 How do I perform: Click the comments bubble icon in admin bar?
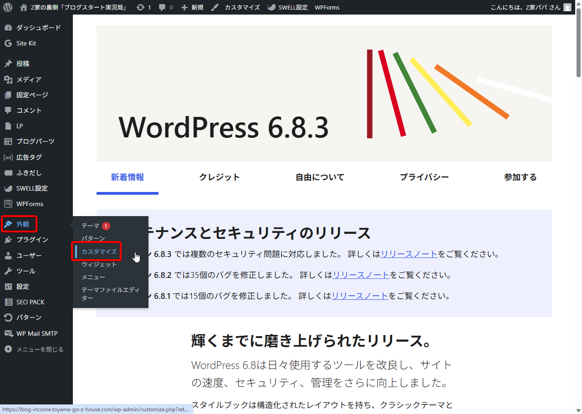click(162, 7)
